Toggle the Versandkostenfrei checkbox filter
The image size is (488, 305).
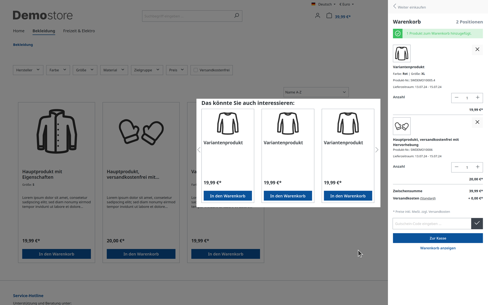pyautogui.click(x=196, y=70)
